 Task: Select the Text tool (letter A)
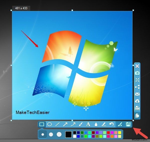coord(88,124)
